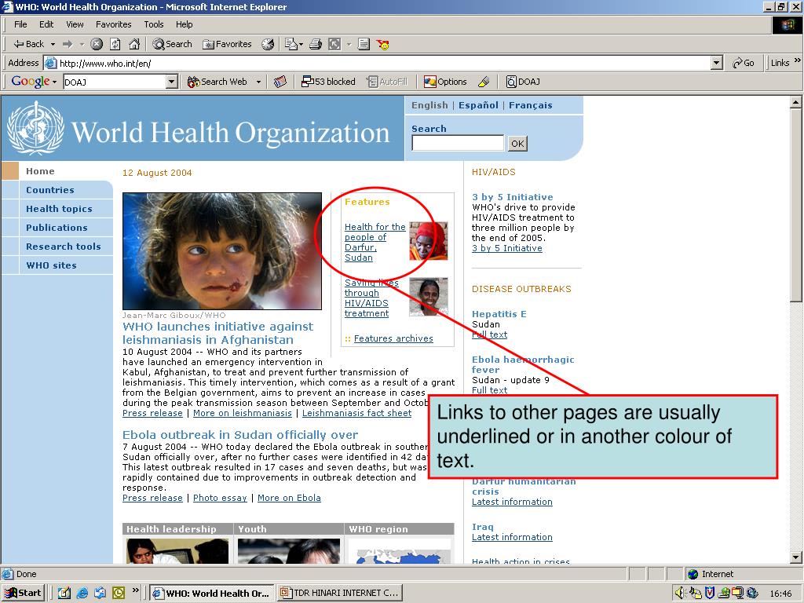Click the WHO site search text box

(x=458, y=143)
